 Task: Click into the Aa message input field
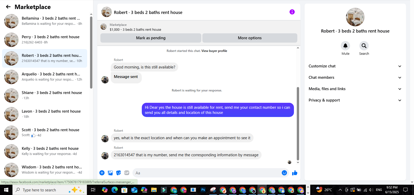coord(207,173)
